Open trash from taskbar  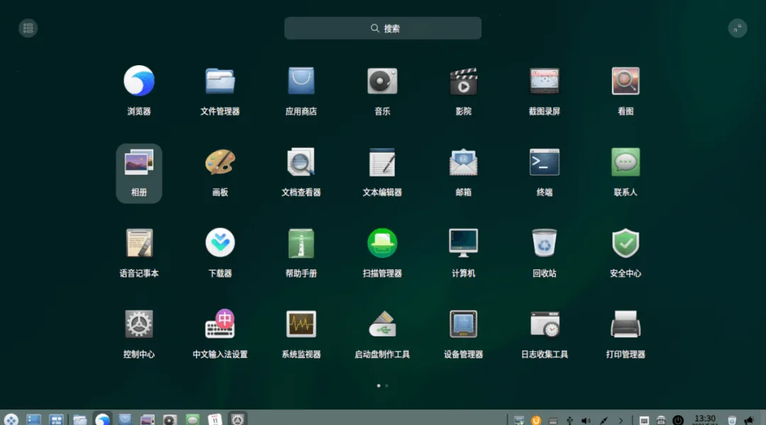coord(732,420)
